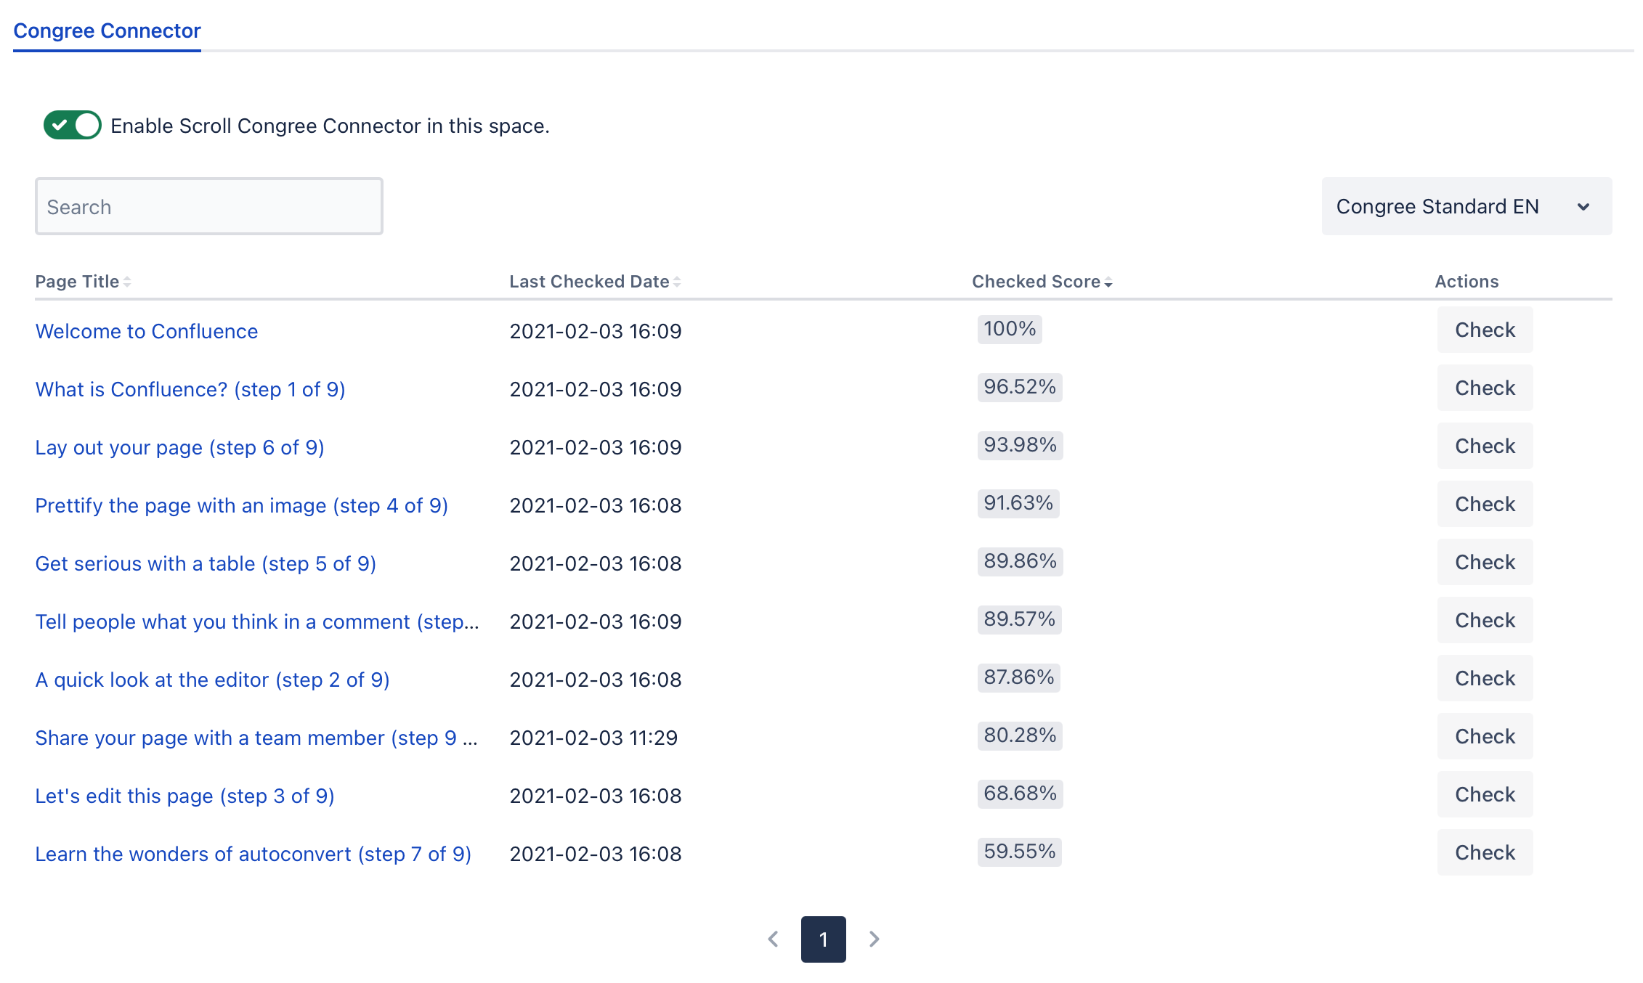Check the Get serious with a table row
Screen dimensions: 1643x983
[x=1485, y=562]
